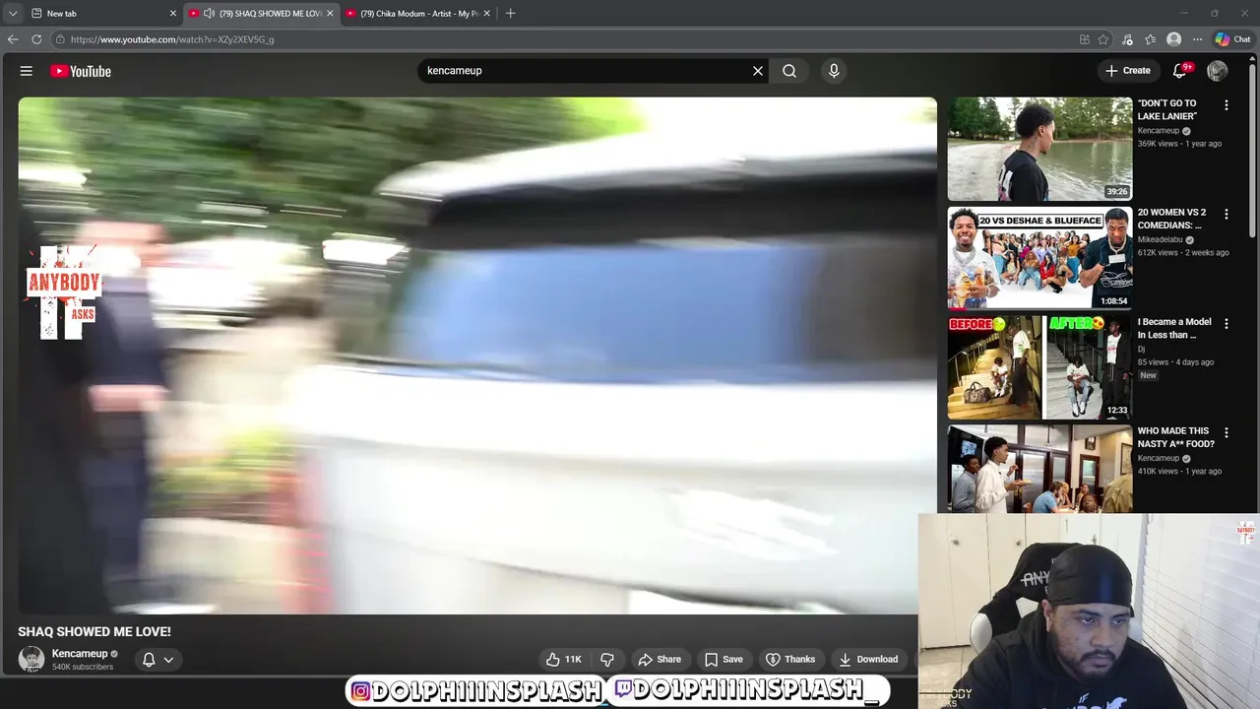Screen dimensions: 1260x709
Task: Reload the page with the refresh icon
Action: [36, 39]
